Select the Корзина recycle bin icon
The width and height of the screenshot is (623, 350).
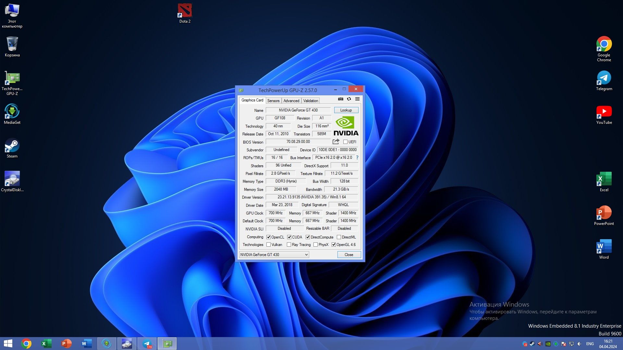[x=12, y=47]
